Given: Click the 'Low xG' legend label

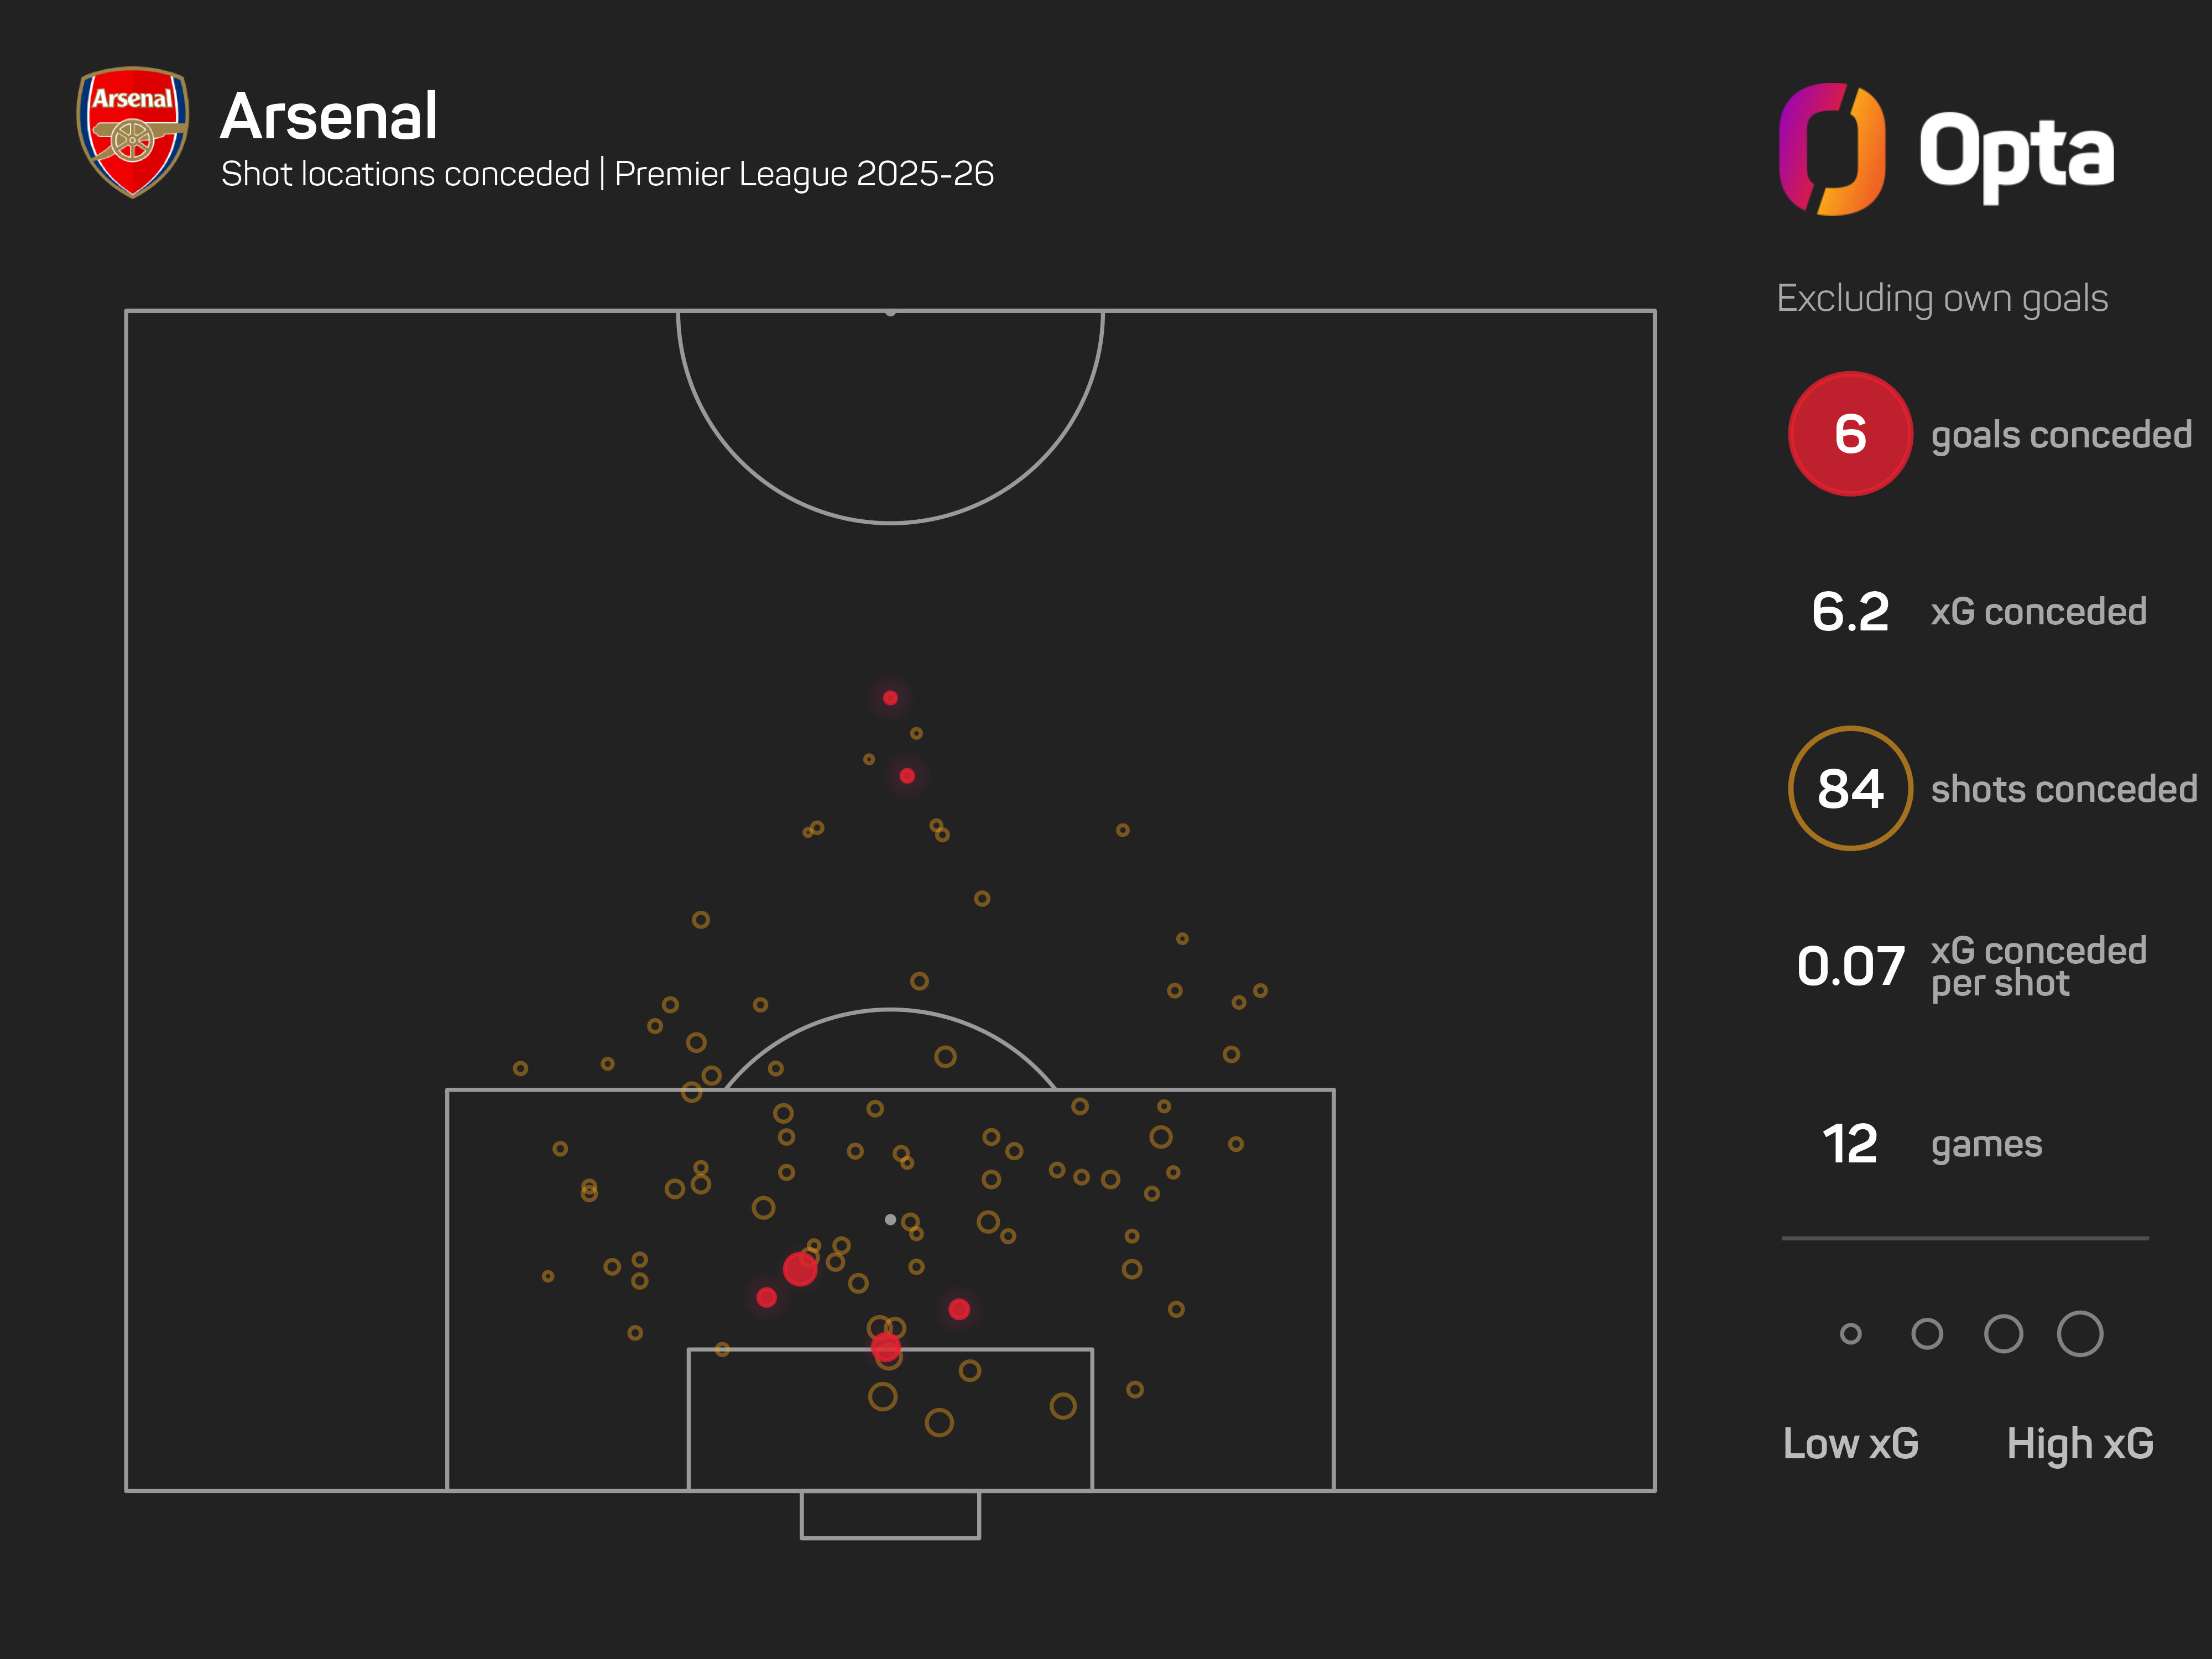Looking at the screenshot, I should tap(1850, 1443).
